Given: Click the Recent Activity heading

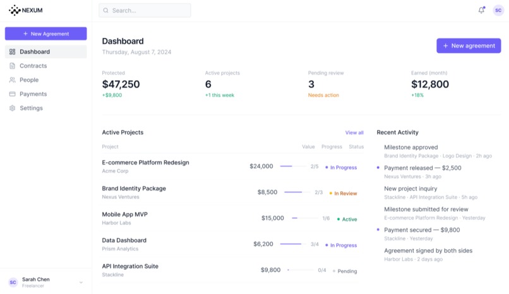Looking at the screenshot, I should coord(397,132).
